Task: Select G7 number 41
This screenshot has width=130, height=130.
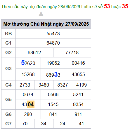Action: pyautogui.click(x=81, y=124)
